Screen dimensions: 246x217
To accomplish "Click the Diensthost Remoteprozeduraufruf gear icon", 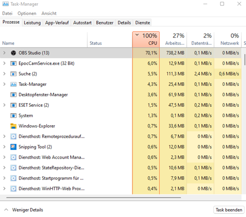I will click(13, 137).
